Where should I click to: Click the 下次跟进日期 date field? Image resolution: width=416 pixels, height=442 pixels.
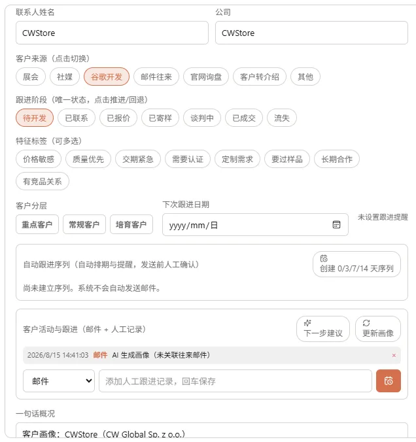[255, 225]
